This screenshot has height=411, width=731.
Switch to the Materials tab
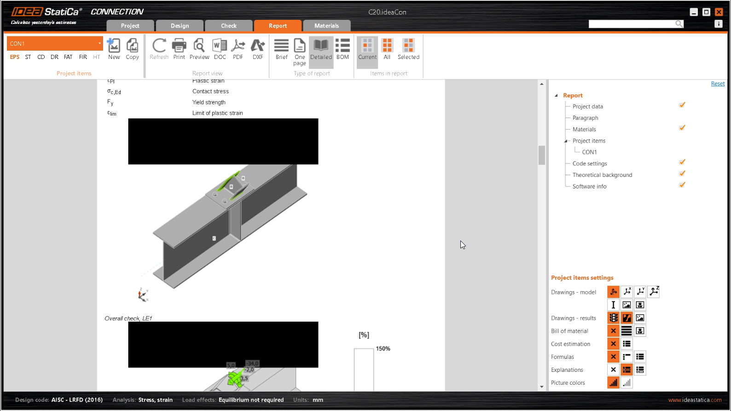pyautogui.click(x=326, y=26)
